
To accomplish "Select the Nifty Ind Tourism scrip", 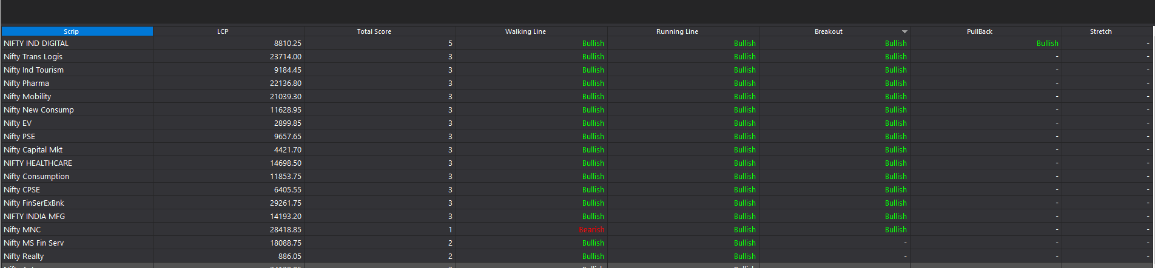I will tap(33, 70).
